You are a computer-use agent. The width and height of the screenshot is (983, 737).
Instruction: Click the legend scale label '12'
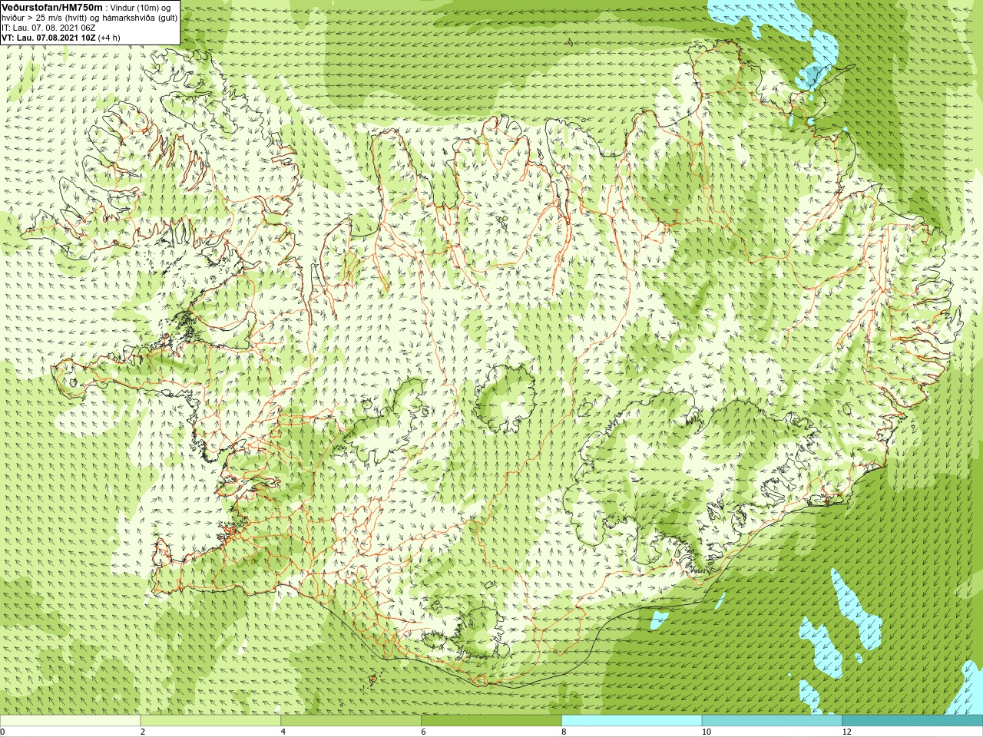pos(846,732)
